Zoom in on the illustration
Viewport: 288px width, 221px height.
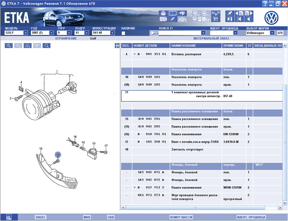(x=9, y=46)
